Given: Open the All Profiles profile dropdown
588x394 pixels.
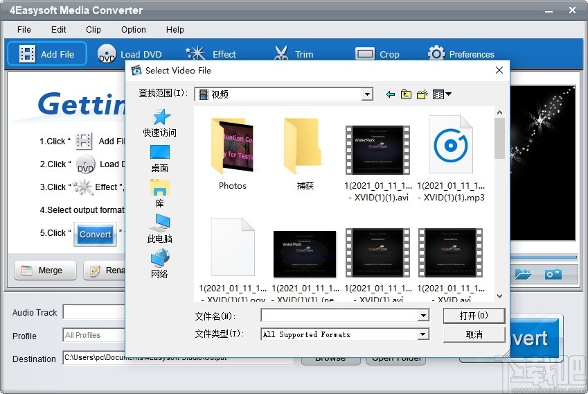Looking at the screenshot, I should point(93,335).
